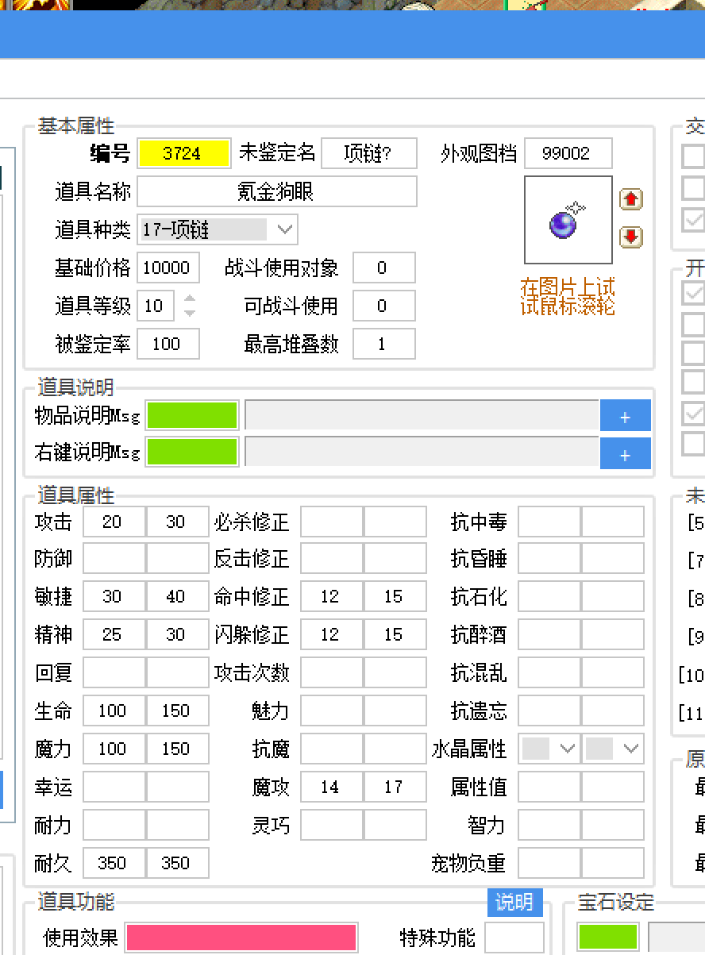Image resolution: width=705 pixels, height=955 pixels.
Task: Click the 外观图档 field showing 99002
Action: tap(568, 153)
